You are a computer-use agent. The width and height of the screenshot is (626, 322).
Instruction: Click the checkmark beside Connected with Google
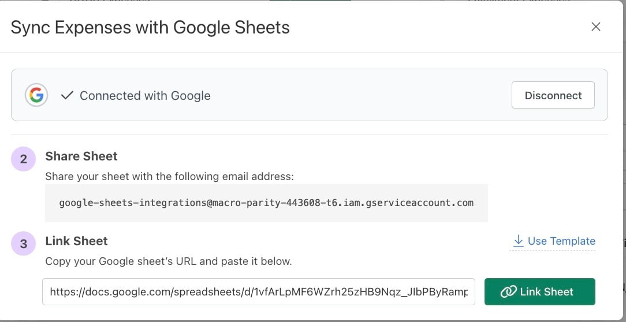[68, 95]
